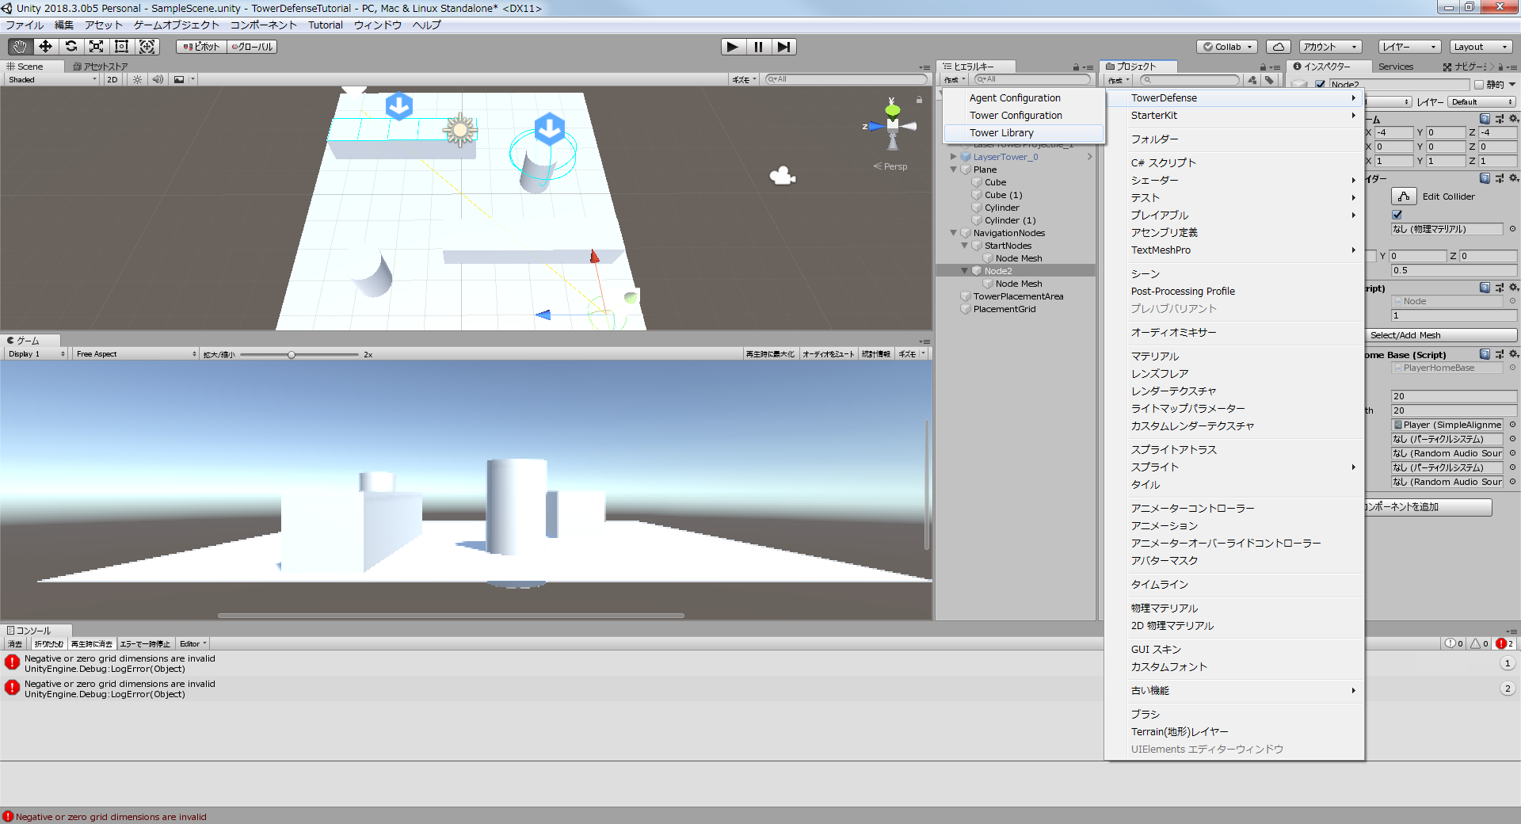Viewport: 1521px width, 824px height.
Task: Toggle Node2 active checkbox
Action: coord(1320,84)
